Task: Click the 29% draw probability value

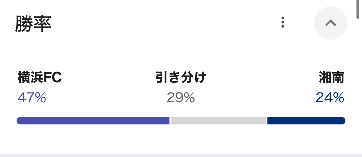Action: point(181,98)
